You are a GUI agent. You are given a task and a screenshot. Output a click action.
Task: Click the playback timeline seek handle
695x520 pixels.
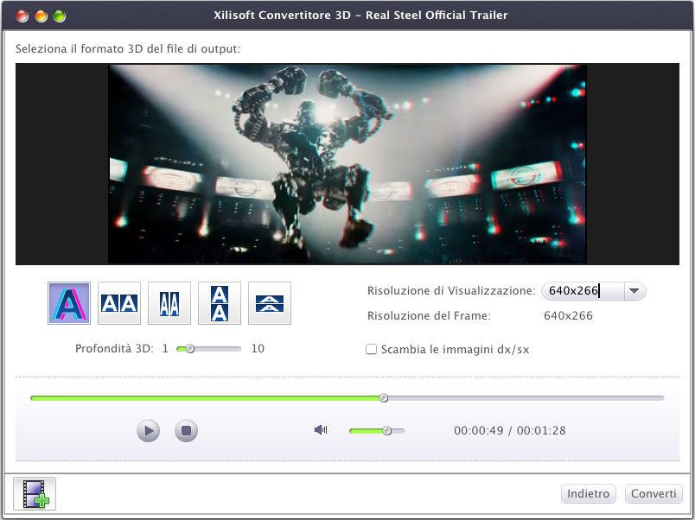pyautogui.click(x=384, y=397)
